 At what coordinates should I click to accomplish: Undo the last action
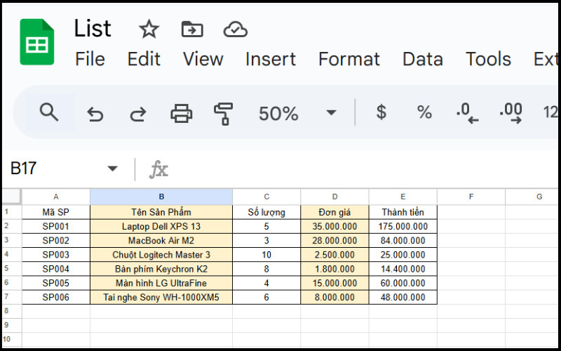[x=95, y=113]
